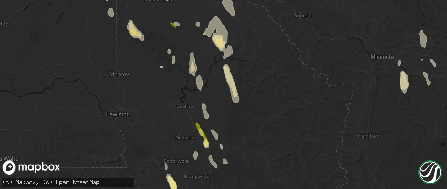Click the Moscow city label

[x=120, y=74]
